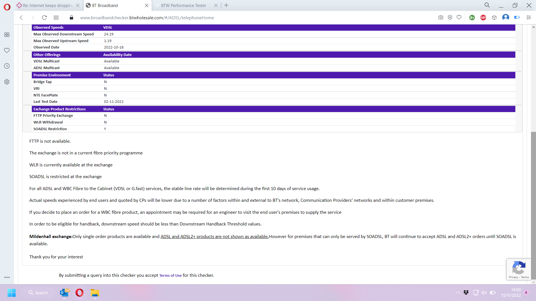Open Outlook from the taskbar
The height and width of the screenshot is (301, 536).
[x=64, y=293]
